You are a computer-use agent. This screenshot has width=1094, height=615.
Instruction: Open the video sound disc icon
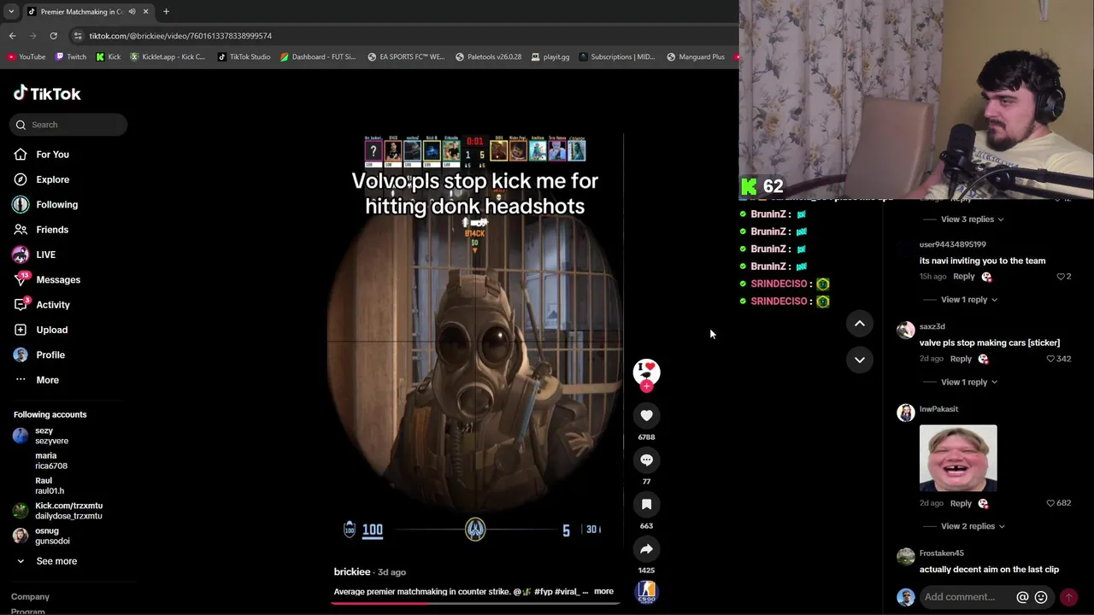pyautogui.click(x=646, y=591)
